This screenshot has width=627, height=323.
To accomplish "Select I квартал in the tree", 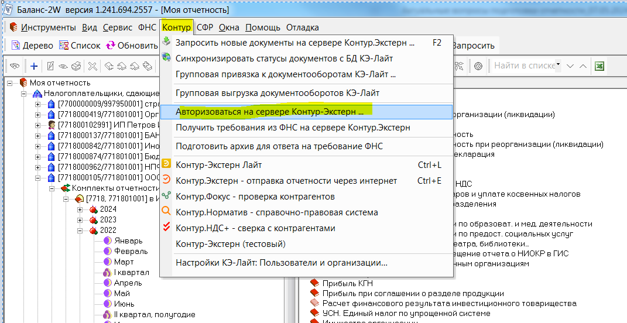I will (131, 272).
